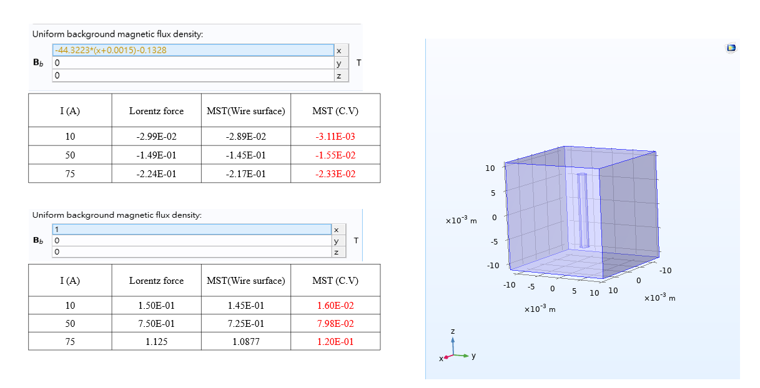
Task: Click the field containing -44.3223*(x+0.0015)-0.1328
Action: point(194,51)
